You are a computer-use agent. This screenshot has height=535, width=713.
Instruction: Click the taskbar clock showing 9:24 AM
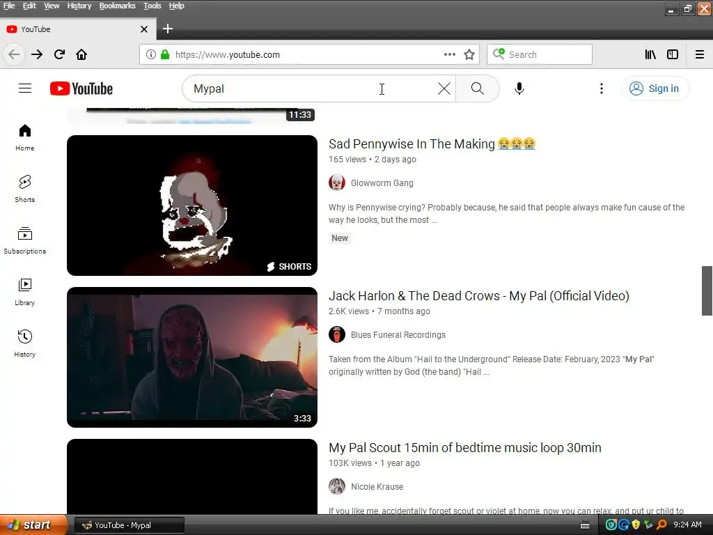[x=687, y=525]
